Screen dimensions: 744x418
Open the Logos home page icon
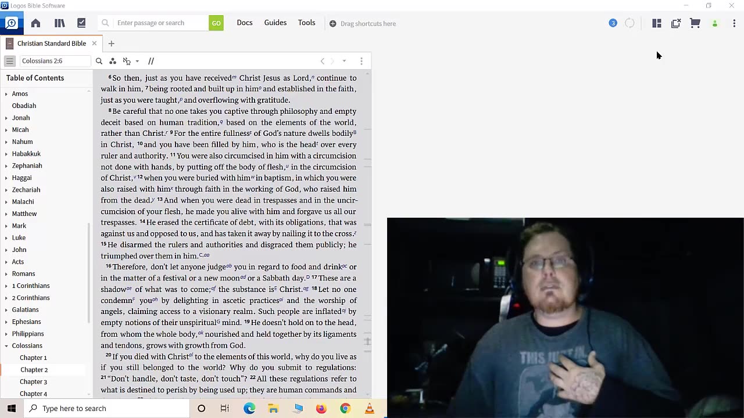pos(35,23)
